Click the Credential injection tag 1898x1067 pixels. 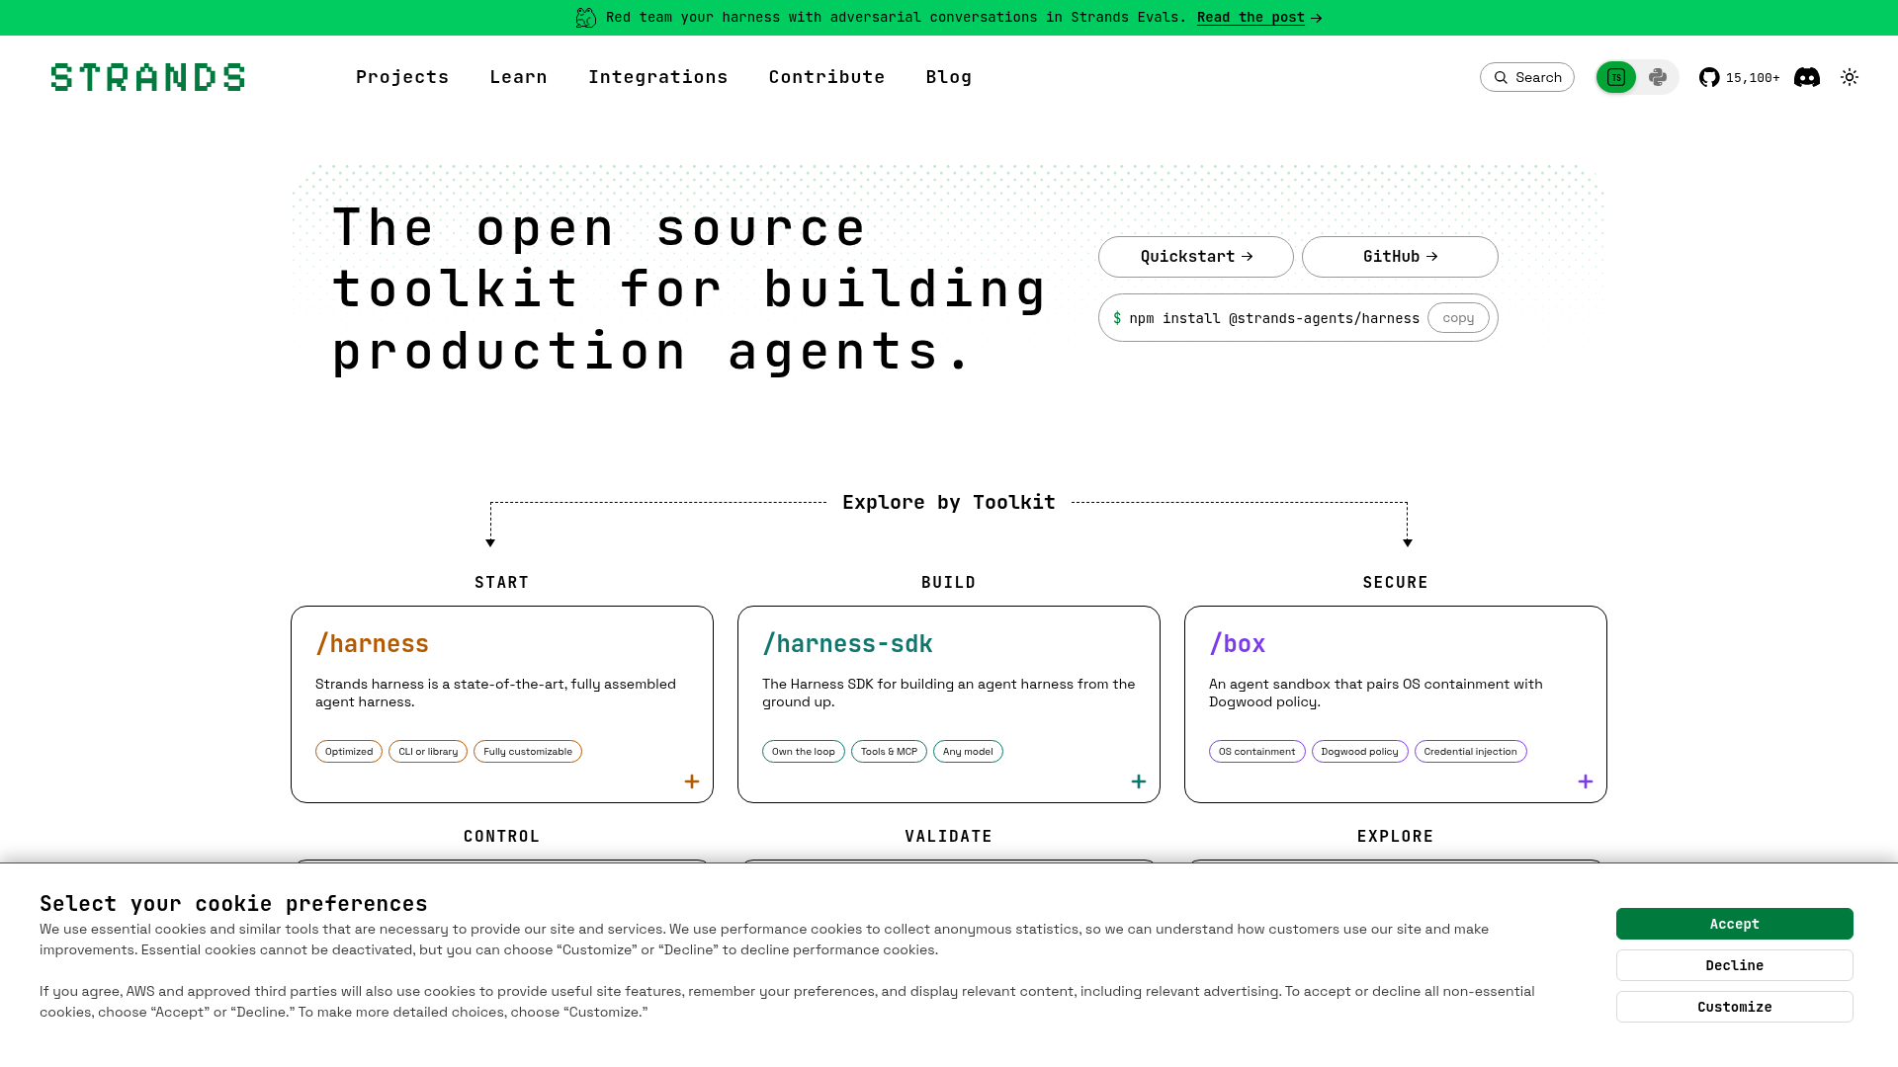pos(1471,752)
